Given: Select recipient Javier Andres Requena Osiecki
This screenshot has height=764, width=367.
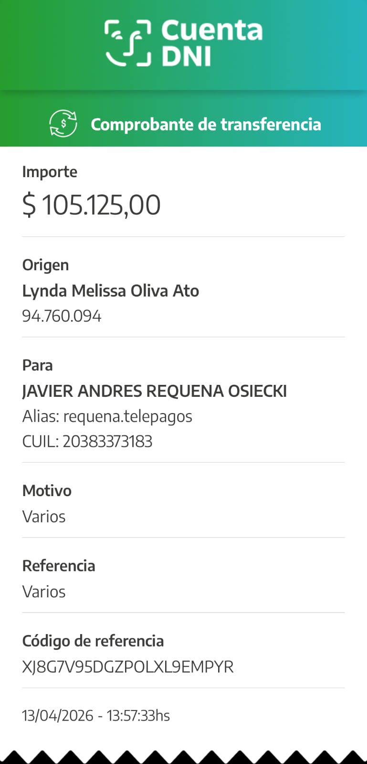Looking at the screenshot, I should tap(154, 391).
